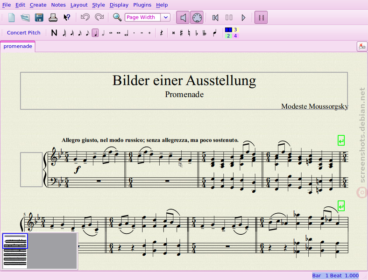368x280 pixels.
Task: Toggle play repeats button
Action: pyautogui.click(x=261, y=18)
